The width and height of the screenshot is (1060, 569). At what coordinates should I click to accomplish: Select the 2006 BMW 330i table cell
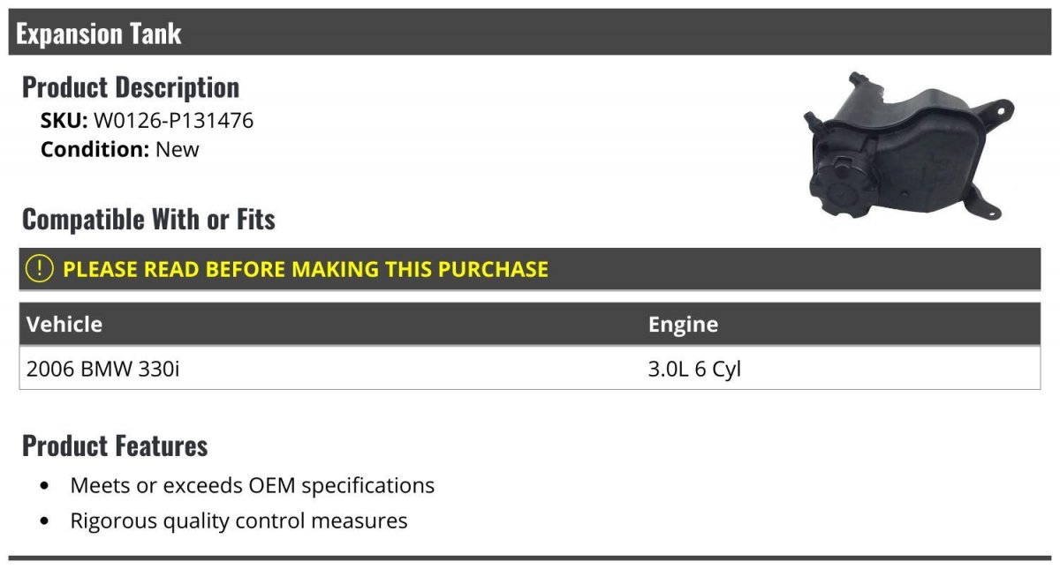pos(102,370)
